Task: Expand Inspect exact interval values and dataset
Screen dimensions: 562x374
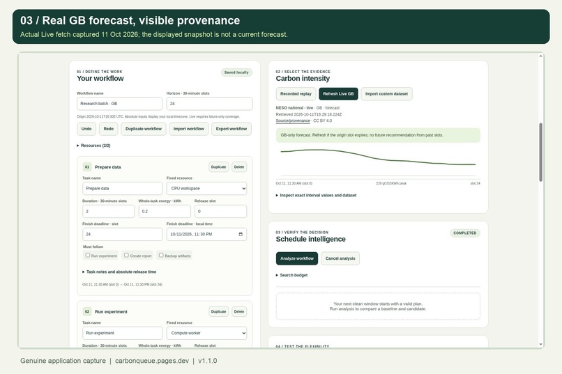Action: pyautogui.click(x=316, y=196)
